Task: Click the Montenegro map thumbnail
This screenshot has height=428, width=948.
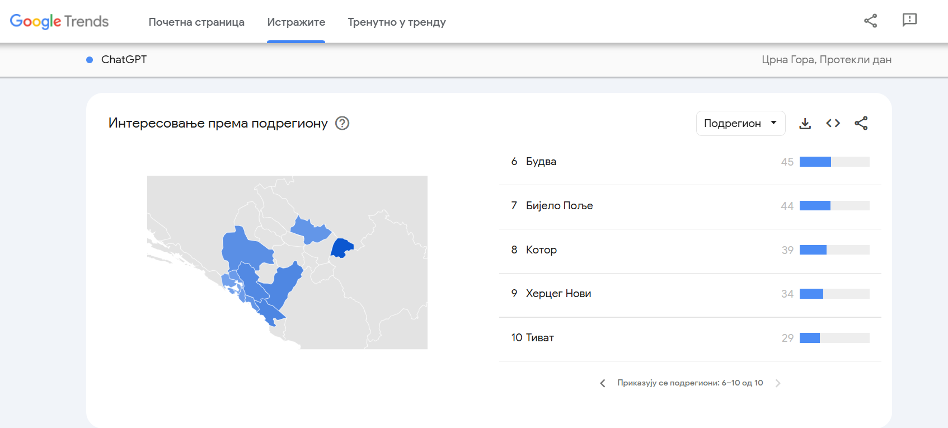Action: 287,262
